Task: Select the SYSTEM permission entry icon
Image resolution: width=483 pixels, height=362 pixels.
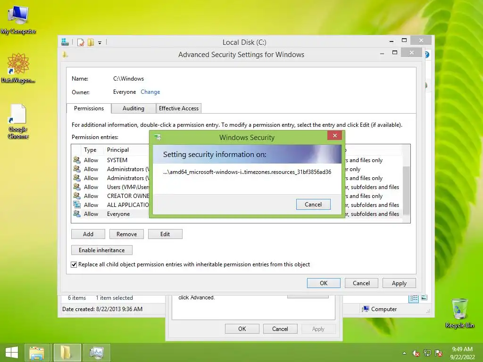Action: pos(77,160)
